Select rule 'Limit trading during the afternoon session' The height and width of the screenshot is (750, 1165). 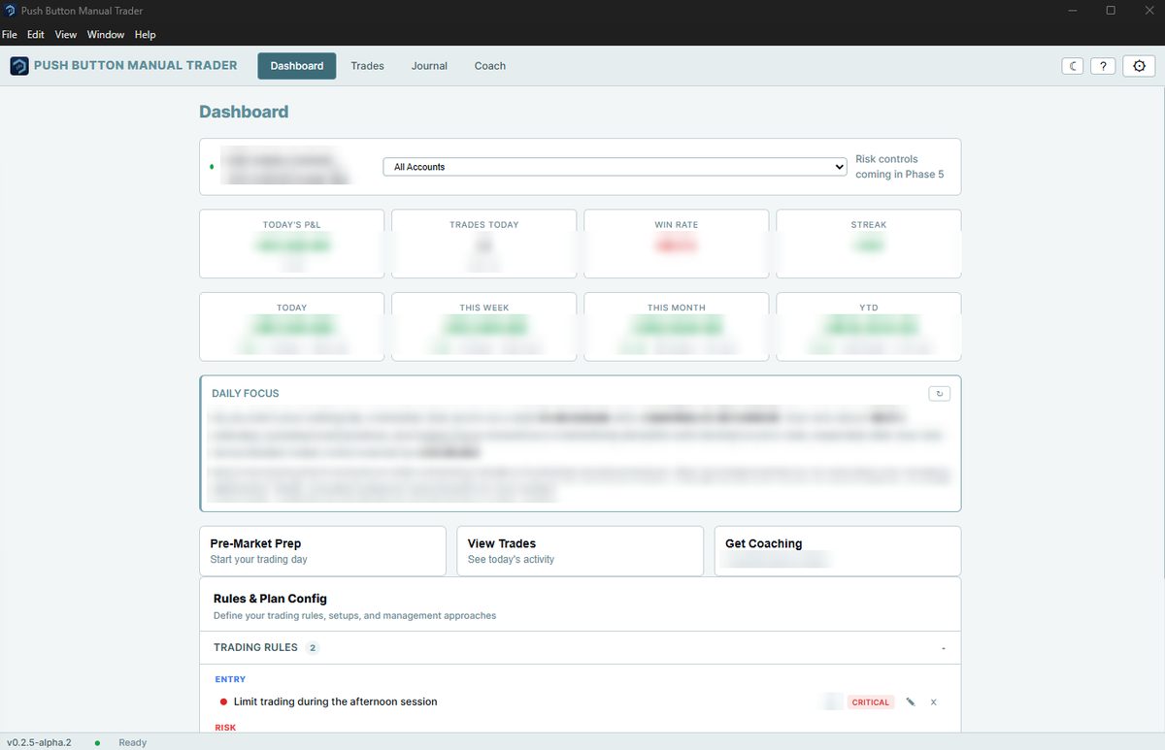tap(336, 701)
